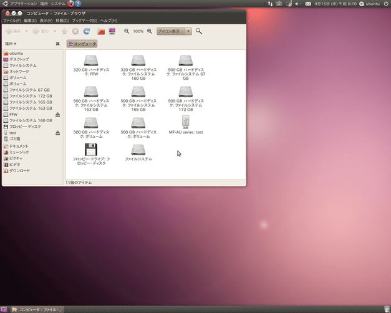Select 500 GB disk filesystem 165 GB
This screenshot has height=313, width=391.
coord(138,99)
